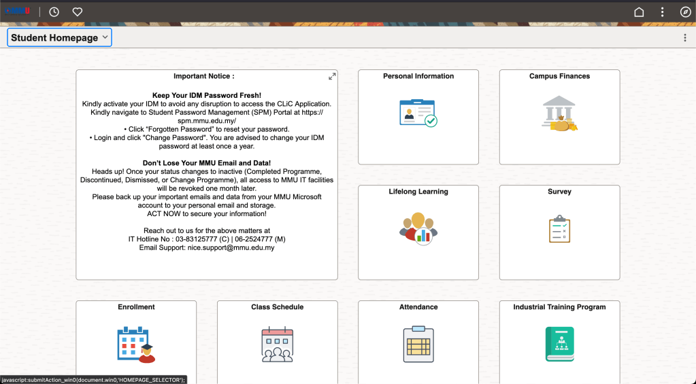Open the Industrial Training Program book icon
Viewport: 696px width, 384px height.
pos(559,344)
